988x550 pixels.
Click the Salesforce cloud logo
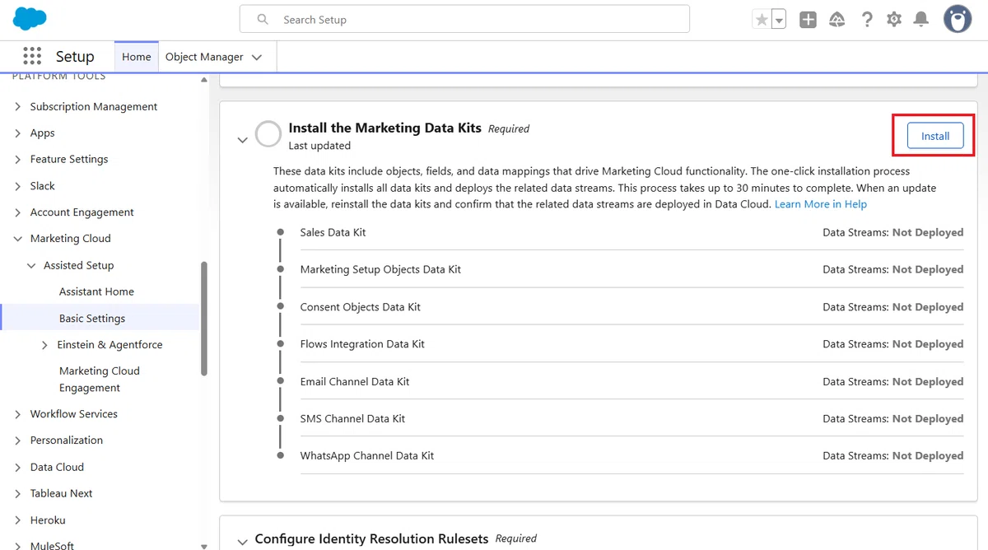pyautogui.click(x=30, y=18)
